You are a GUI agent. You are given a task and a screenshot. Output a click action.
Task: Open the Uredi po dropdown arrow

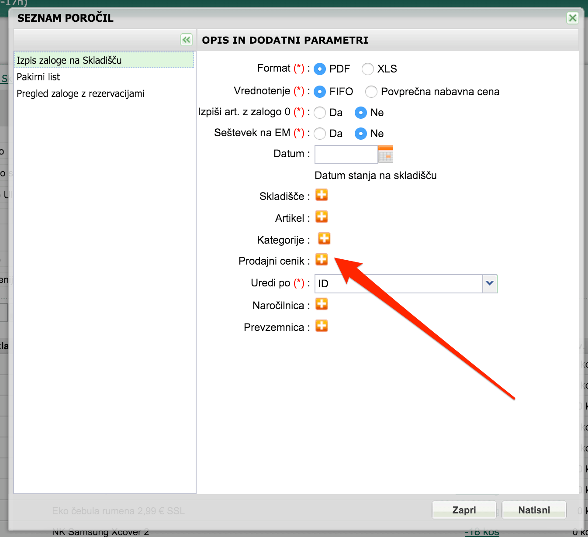point(490,284)
